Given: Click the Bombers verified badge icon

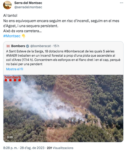Looking at the screenshot, I should [x=27, y=46].
